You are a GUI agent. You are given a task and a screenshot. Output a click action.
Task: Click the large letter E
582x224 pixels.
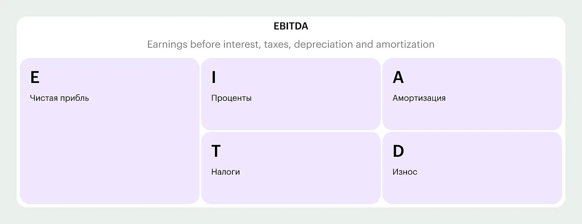click(x=35, y=78)
